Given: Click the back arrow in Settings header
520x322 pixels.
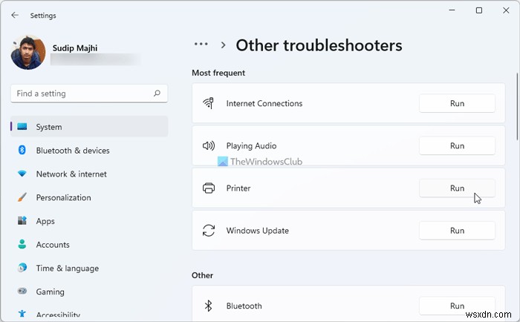Looking at the screenshot, I should pyautogui.click(x=15, y=15).
